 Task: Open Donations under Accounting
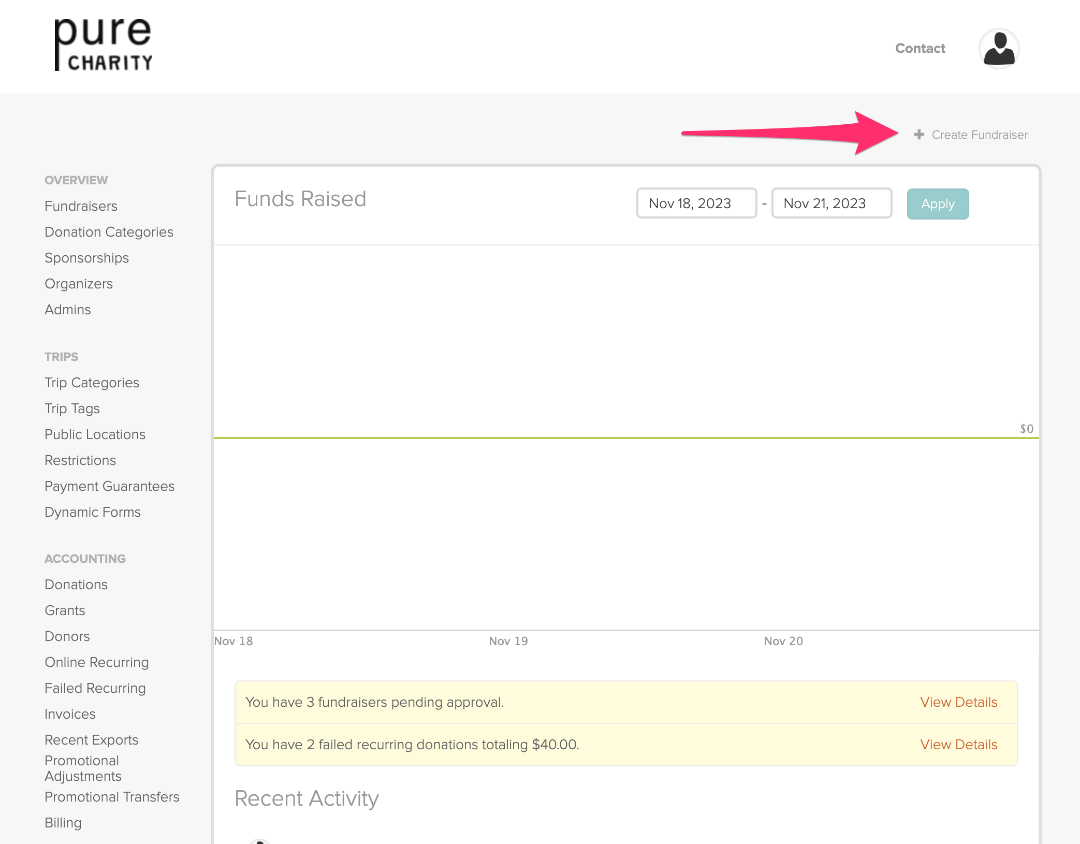coord(76,585)
